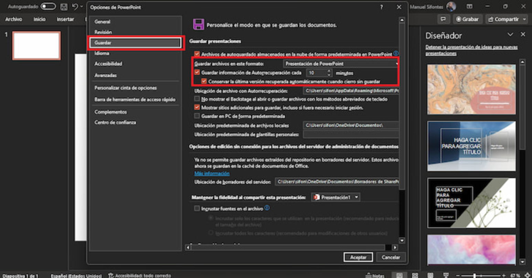Select Accesibilidad in options sidebar
This screenshot has width=532, height=278.
pyautogui.click(x=108, y=64)
